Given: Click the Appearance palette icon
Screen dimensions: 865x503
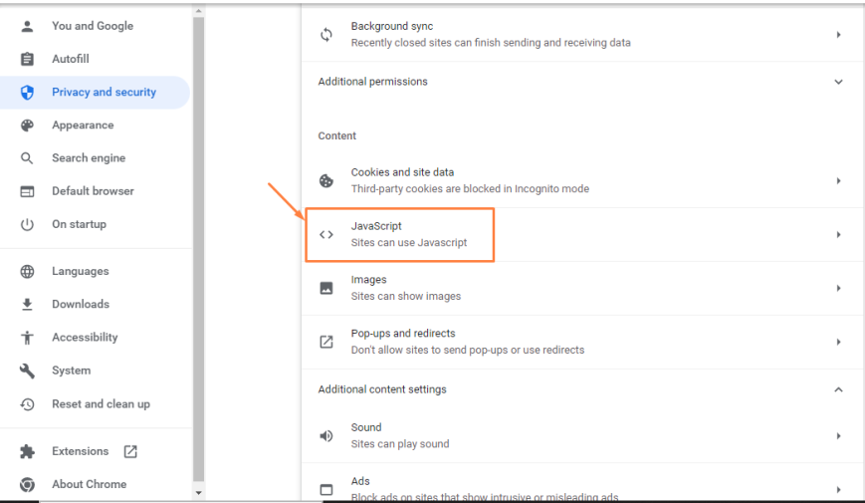Looking at the screenshot, I should (x=28, y=126).
